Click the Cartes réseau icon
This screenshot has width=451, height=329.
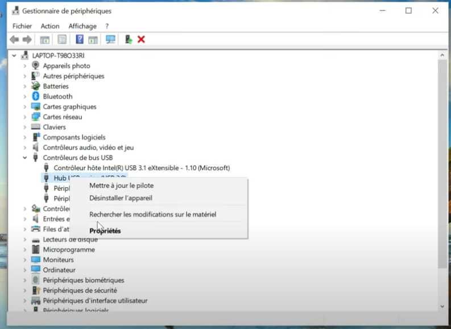[x=36, y=117]
